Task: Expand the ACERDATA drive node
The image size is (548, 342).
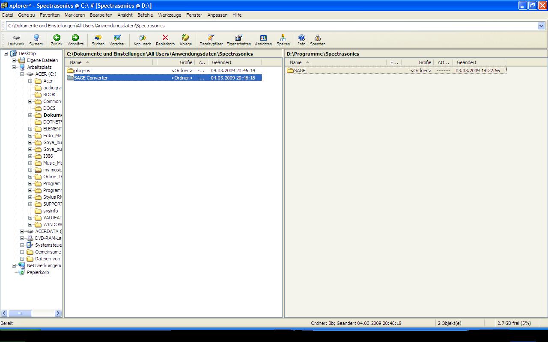Action: (22, 231)
